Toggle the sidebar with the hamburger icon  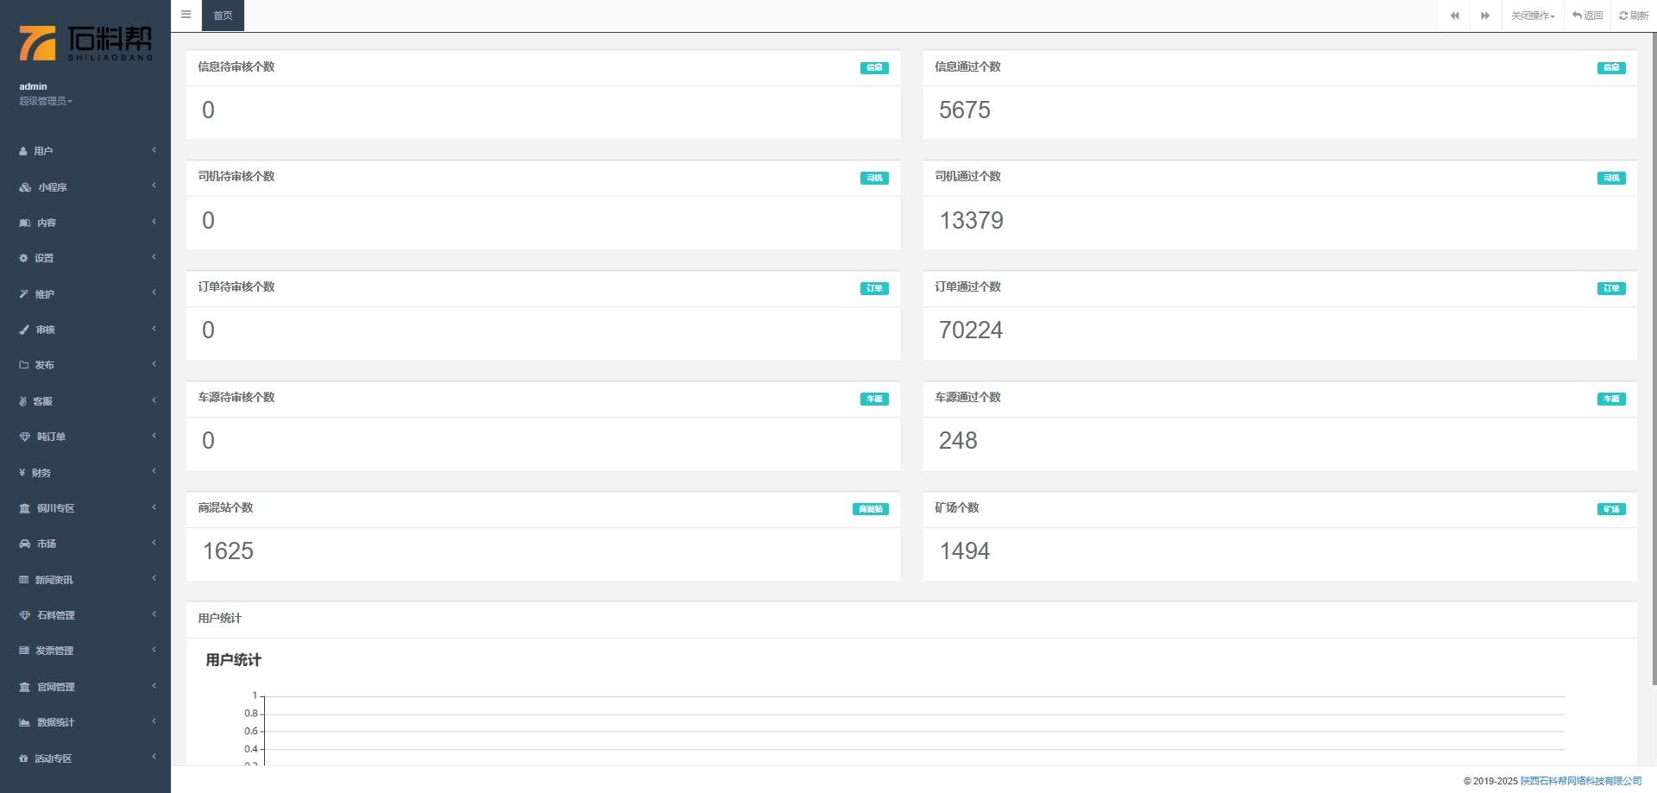(x=186, y=15)
